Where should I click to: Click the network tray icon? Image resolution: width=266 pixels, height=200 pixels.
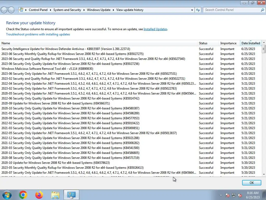tap(234, 195)
